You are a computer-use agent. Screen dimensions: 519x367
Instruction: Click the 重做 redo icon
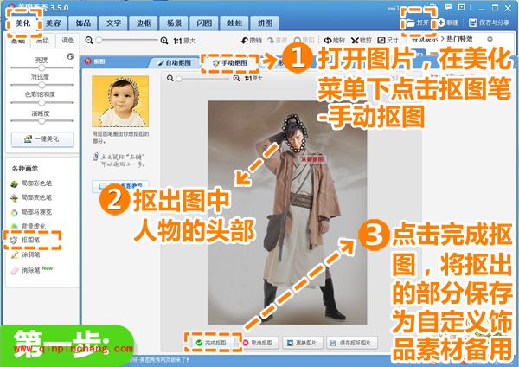278,41
